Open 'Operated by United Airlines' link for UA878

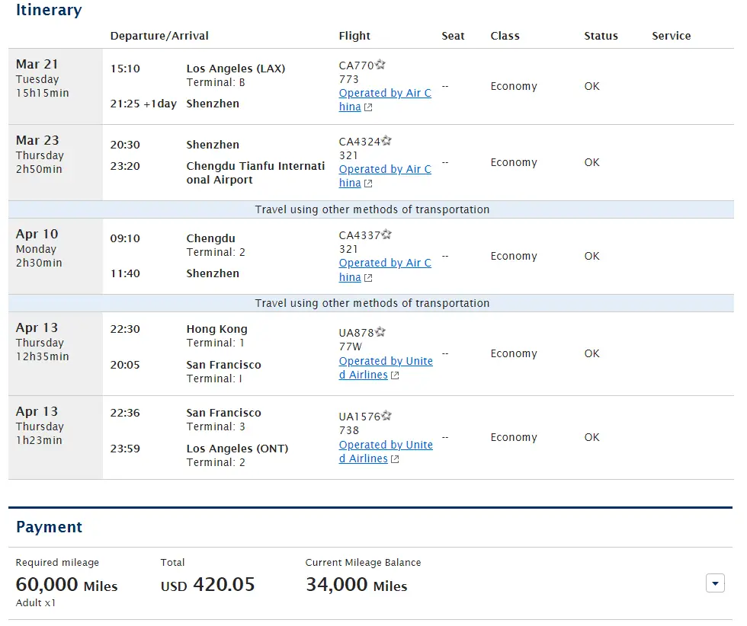point(386,368)
